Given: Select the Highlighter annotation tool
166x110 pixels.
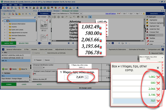Looking at the screenshot, I should pos(154,20).
